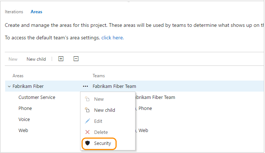The height and width of the screenshot is (153, 265).
Task: Collapse the Fabrikam Fiber tree node
Action: pos(9,86)
